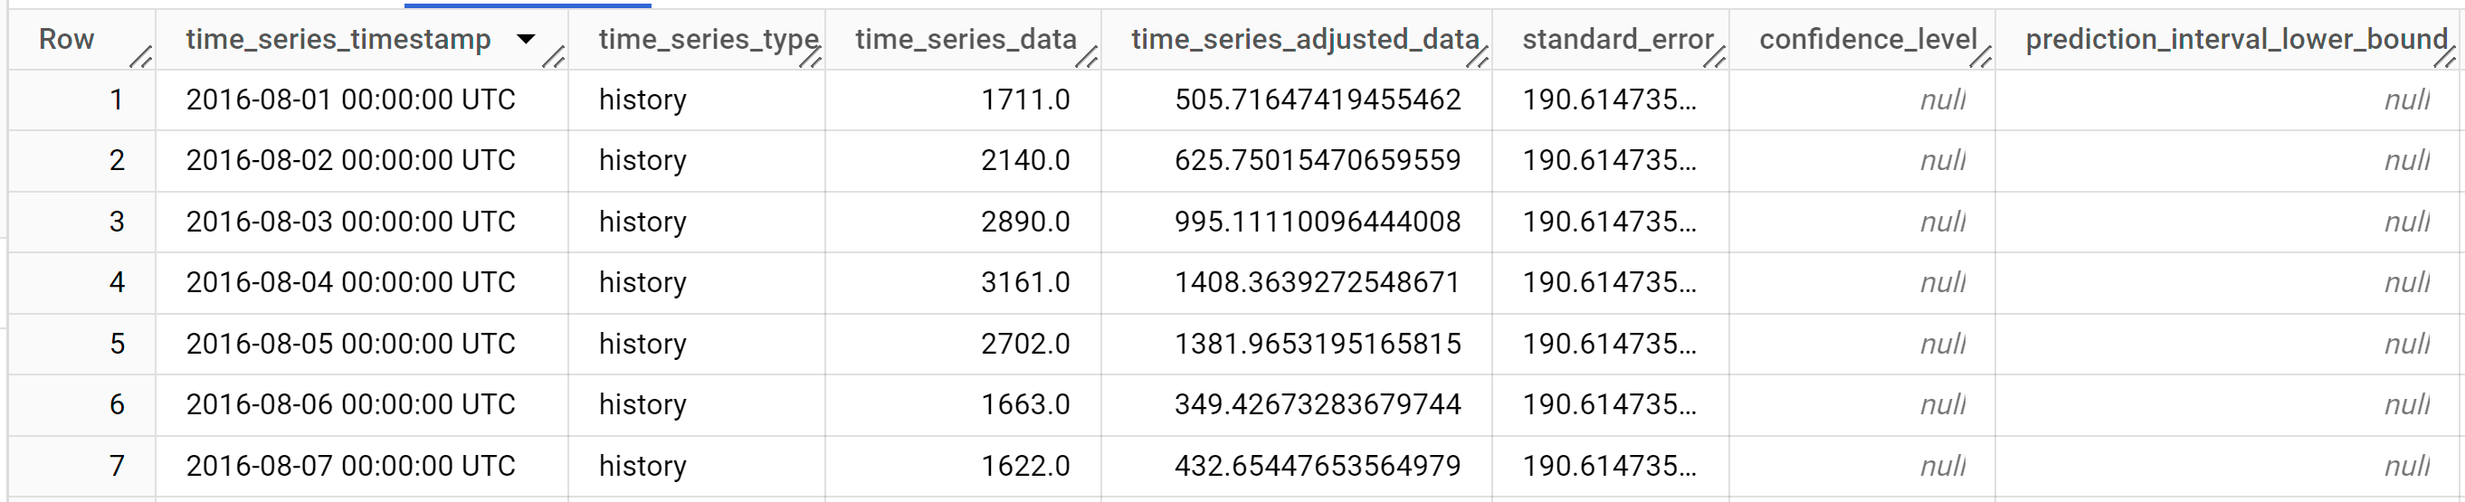Select the null confidence_level cell in row 2

coord(1943,161)
